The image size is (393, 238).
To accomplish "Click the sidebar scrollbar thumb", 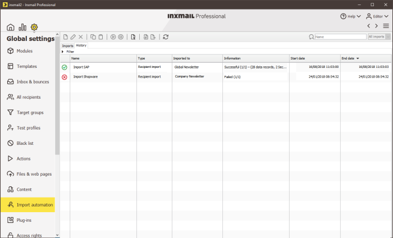I will click(57, 95).
